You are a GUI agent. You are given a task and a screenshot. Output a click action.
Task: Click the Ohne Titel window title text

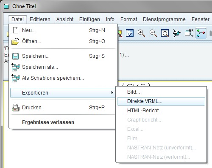click(x=24, y=6)
